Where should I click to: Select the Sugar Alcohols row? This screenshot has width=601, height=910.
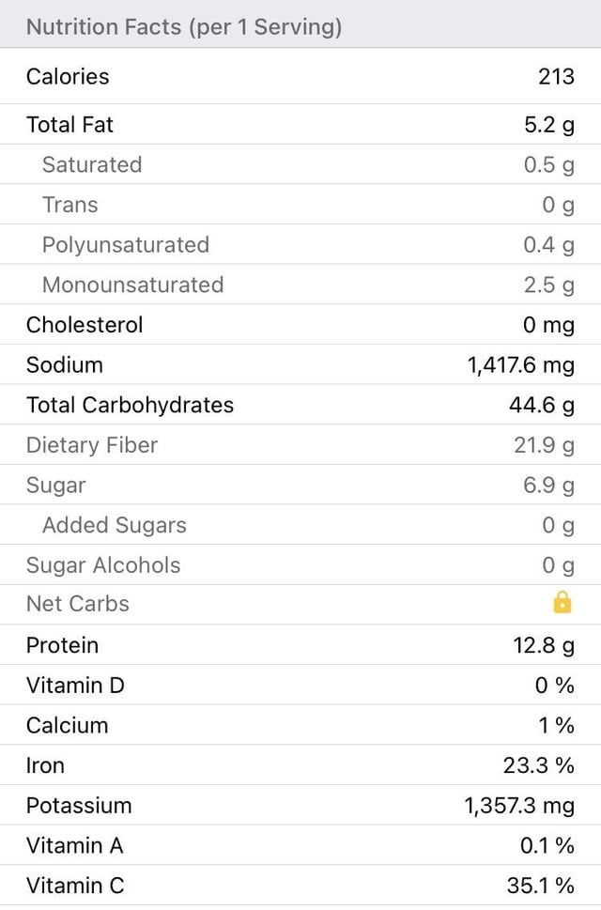(300, 564)
